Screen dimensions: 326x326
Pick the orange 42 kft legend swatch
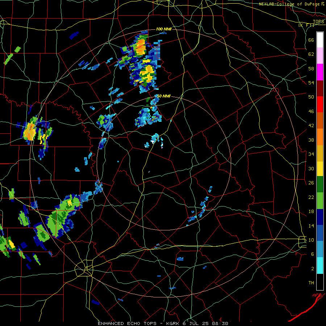click(x=320, y=137)
